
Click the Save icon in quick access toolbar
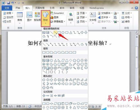coord(8,3)
